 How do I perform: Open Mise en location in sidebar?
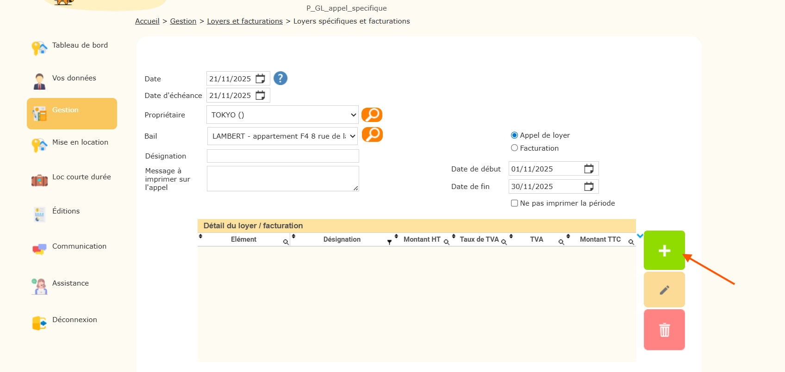80,142
